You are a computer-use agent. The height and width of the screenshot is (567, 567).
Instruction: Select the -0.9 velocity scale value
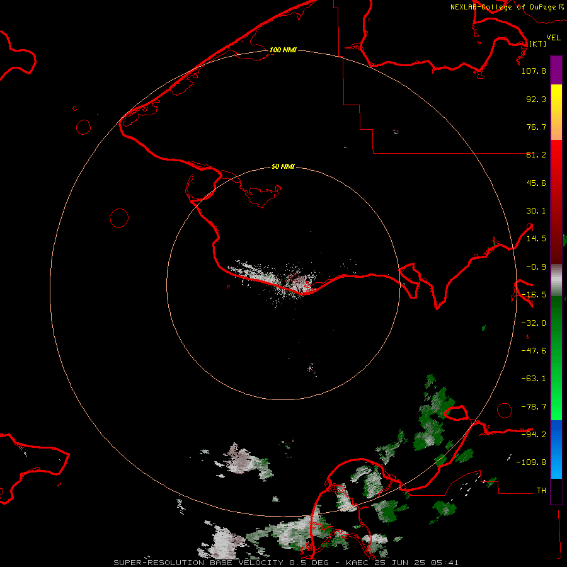pos(536,267)
